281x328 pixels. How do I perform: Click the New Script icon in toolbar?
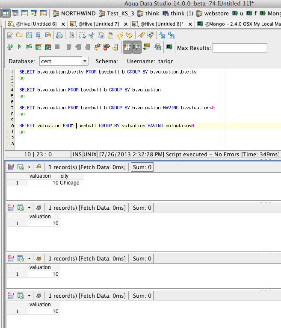pyautogui.click(x=10, y=35)
